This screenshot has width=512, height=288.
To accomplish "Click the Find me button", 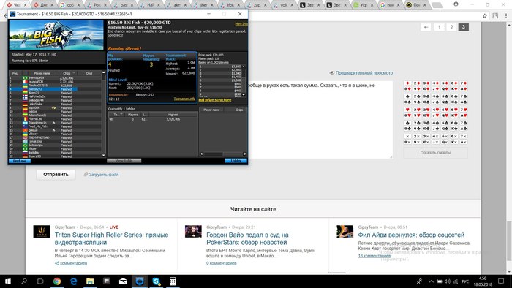I will (20, 161).
